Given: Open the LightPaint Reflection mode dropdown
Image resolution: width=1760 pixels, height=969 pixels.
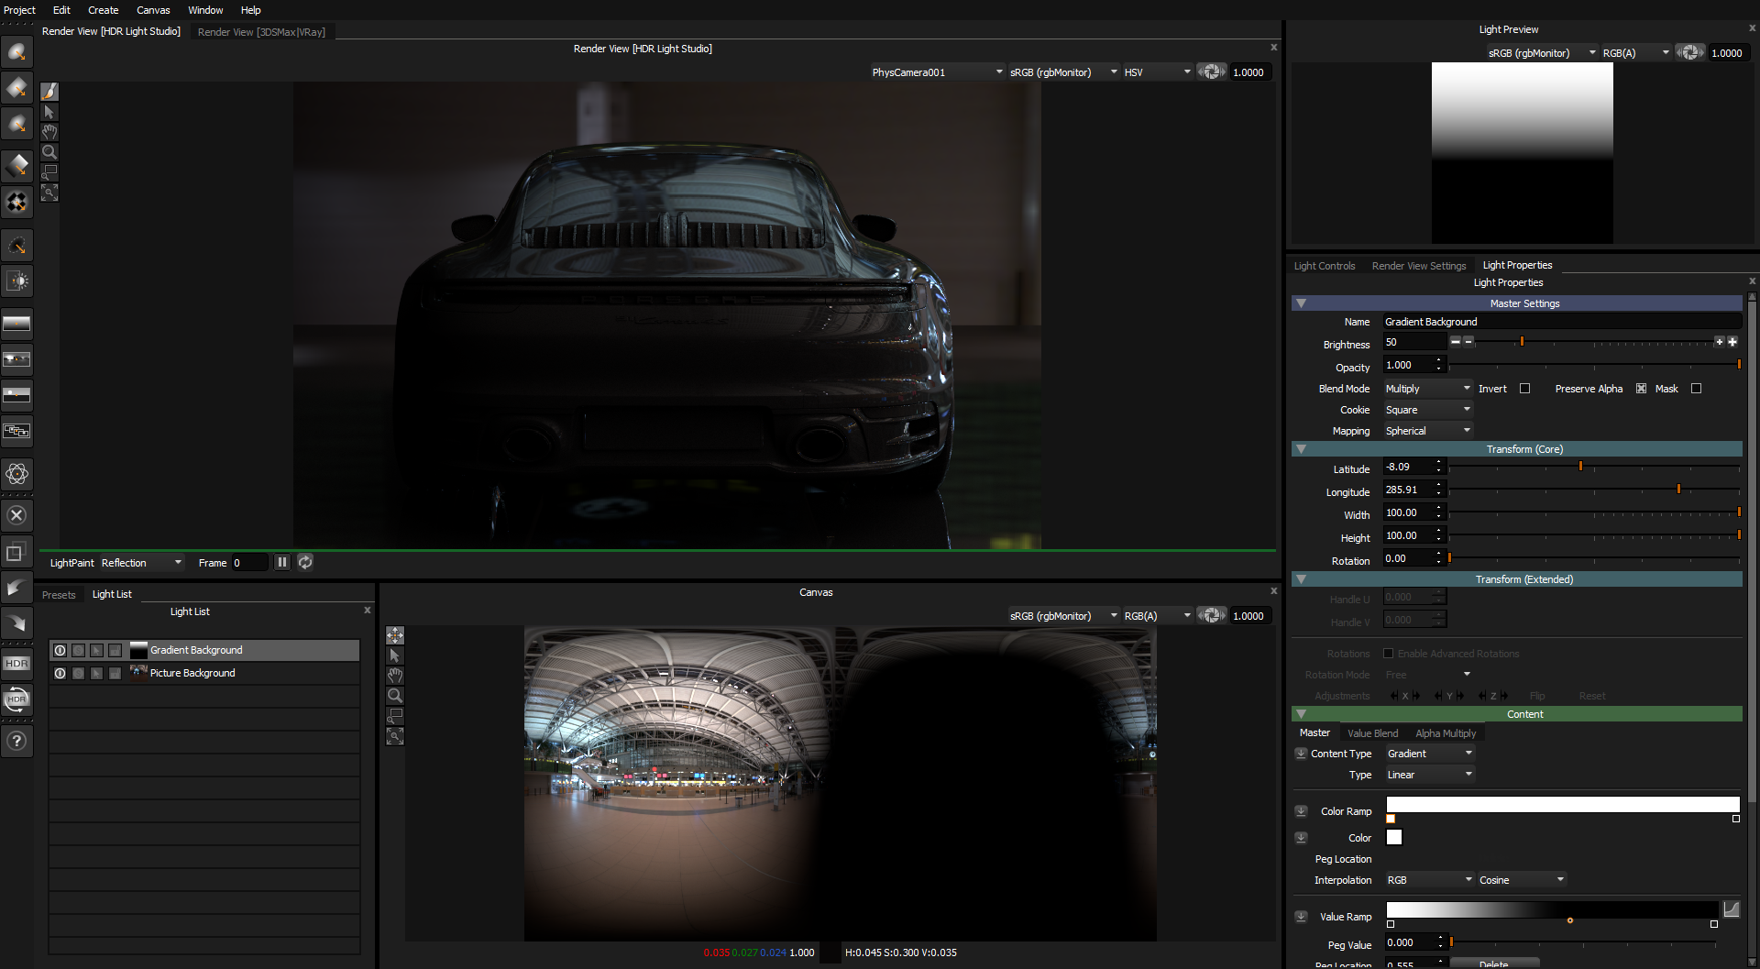Looking at the screenshot, I should [x=141, y=562].
